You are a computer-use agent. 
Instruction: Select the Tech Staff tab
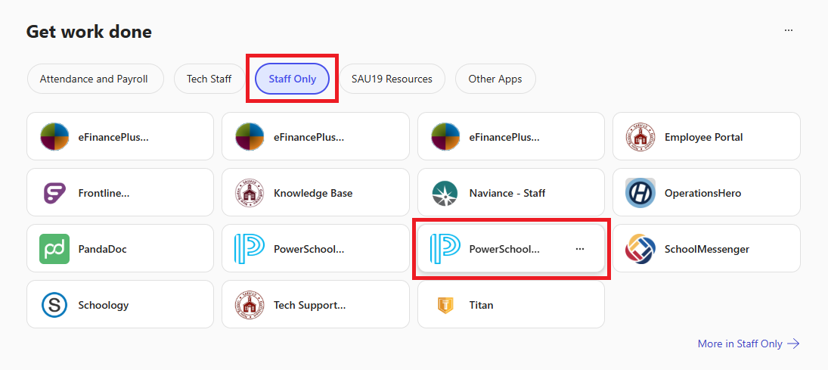(x=209, y=79)
